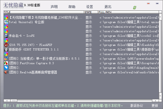Click the colorful icon of 无忧隐藏下载 row
The width and height of the screenshot is (163, 109).
pyautogui.click(x=6, y=17)
